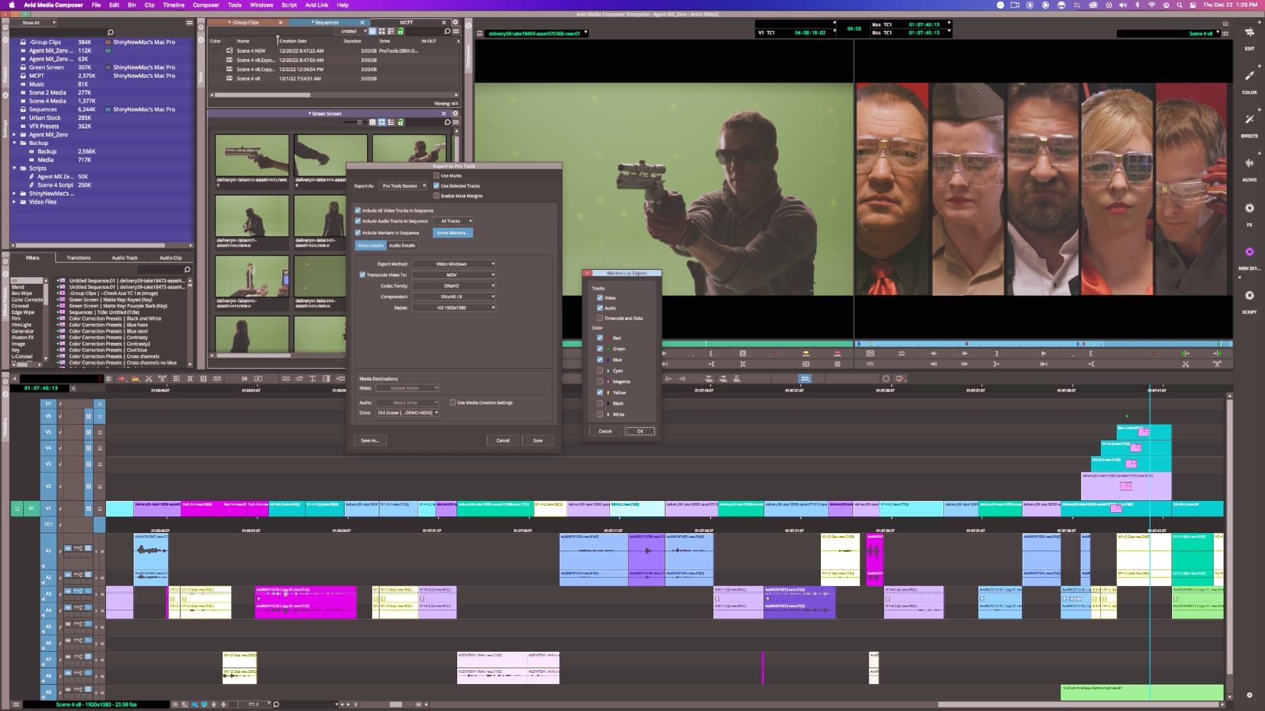Open the Raster dropdown set to HD 1920x1080

454,307
